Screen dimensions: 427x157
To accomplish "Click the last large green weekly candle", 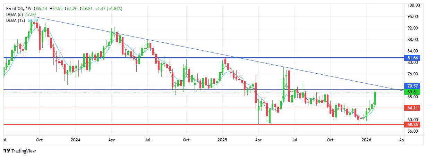I will pyautogui.click(x=375, y=98).
